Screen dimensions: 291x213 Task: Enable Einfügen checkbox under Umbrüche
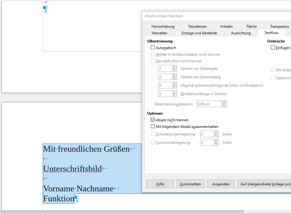point(273,48)
